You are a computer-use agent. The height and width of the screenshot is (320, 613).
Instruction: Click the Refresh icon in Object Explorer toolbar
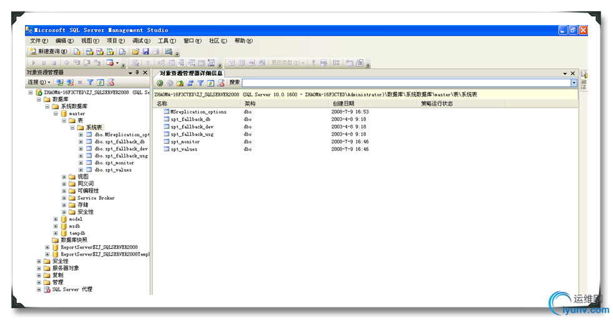101,82
